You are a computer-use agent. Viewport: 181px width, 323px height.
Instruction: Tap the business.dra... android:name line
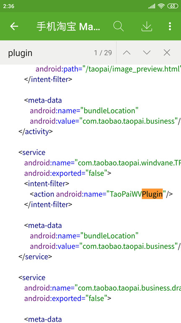103,288
